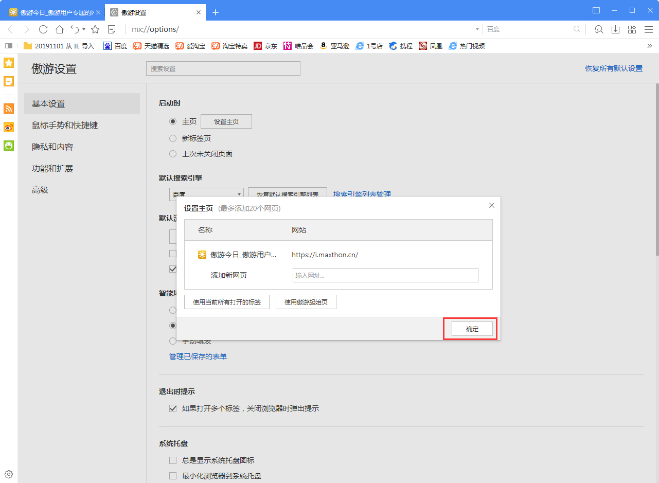Screen dimensions: 659x483
Task: Open the download manager icon
Action: click(615, 29)
